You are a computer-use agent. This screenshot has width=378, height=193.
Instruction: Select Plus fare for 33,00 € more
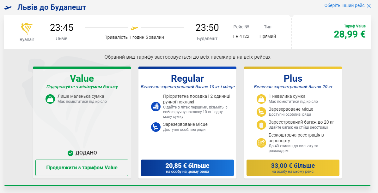(x=293, y=168)
